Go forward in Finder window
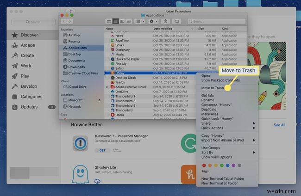Image resolution: width=301 pixels, height=196 pixels. click(x=70, y=21)
